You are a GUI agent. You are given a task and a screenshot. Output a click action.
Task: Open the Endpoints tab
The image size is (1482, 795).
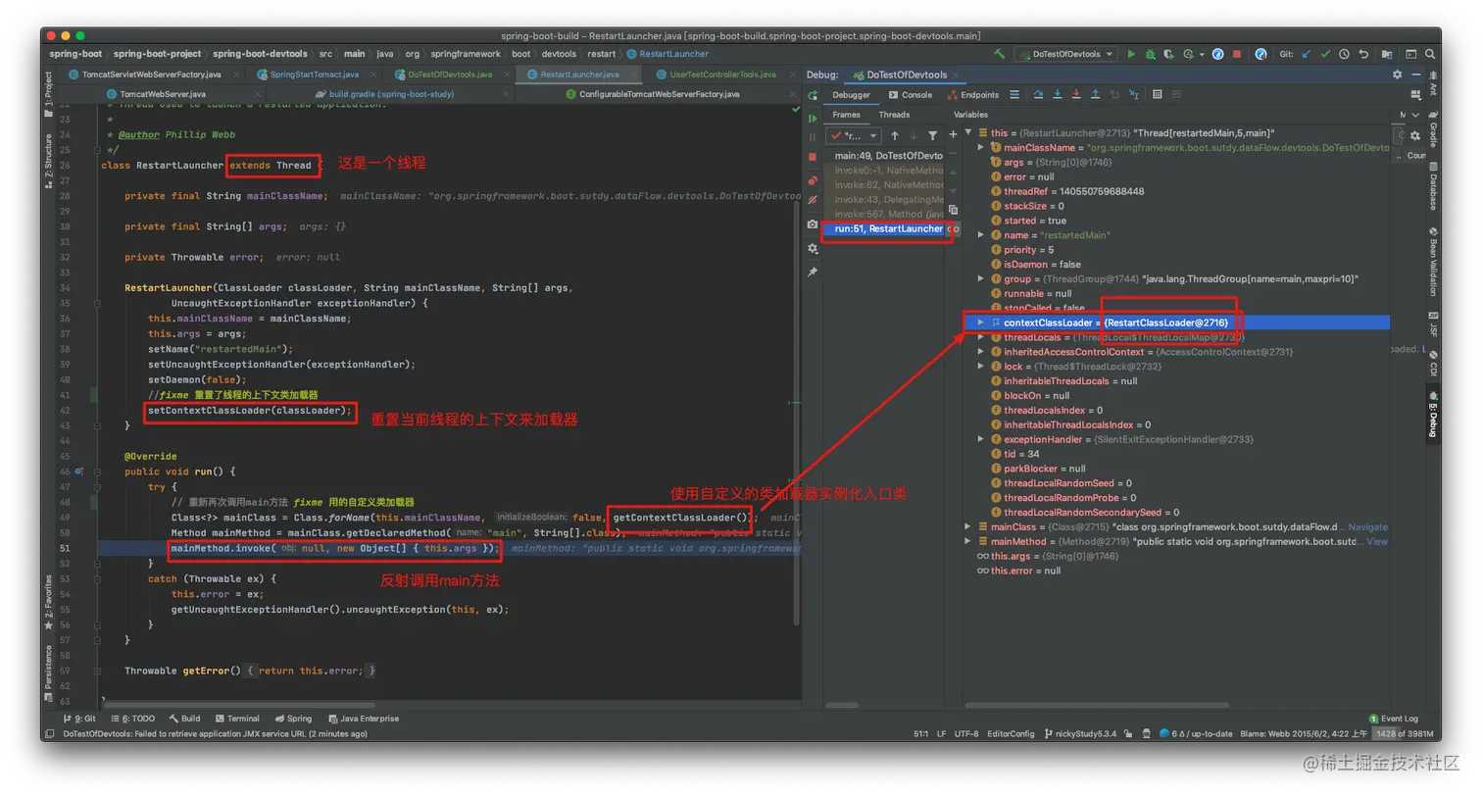click(x=972, y=95)
